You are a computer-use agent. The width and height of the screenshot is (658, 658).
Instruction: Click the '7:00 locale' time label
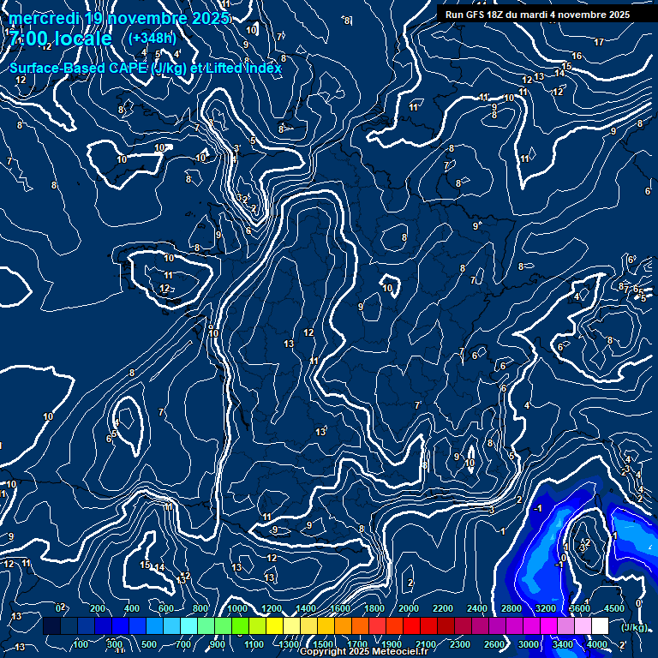pos(61,39)
